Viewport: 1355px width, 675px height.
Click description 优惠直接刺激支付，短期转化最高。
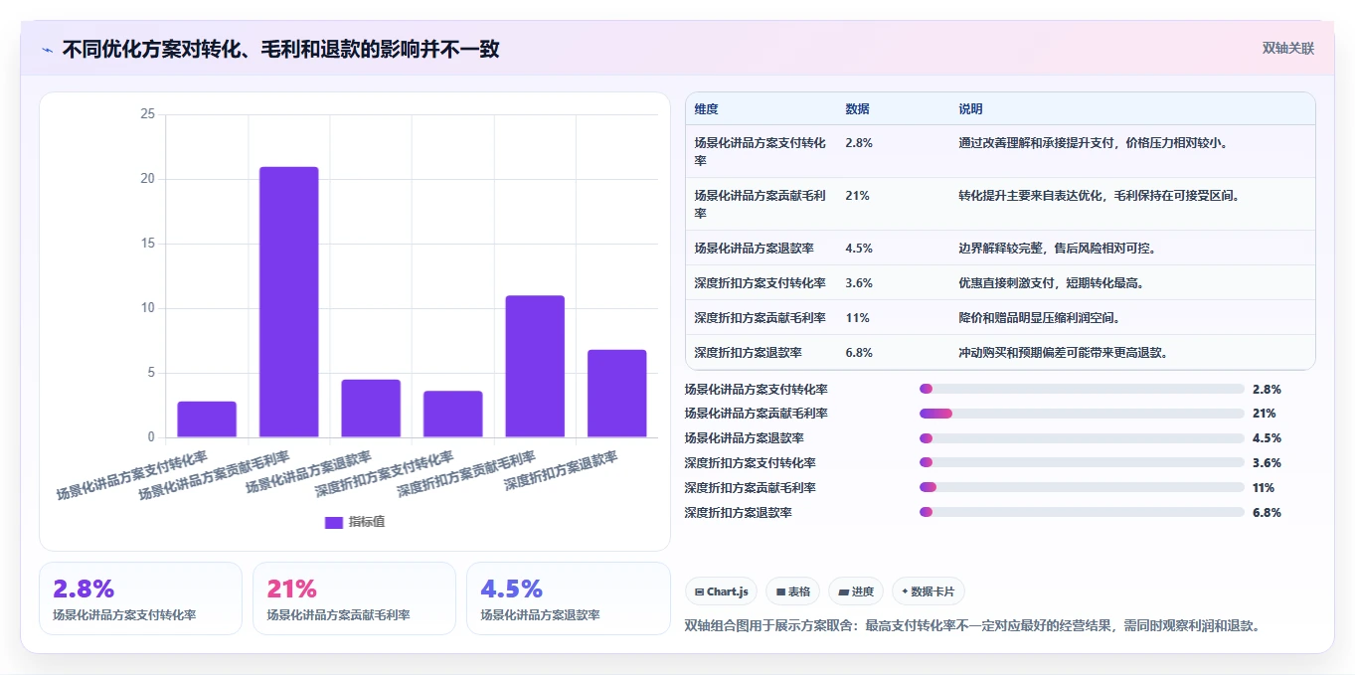pyautogui.click(x=1053, y=282)
